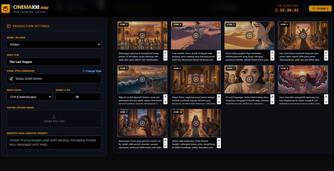Viewport: 334px width, 171px height.
Task: Click the Studio Ghibli leaf icon
Action: coord(11,79)
